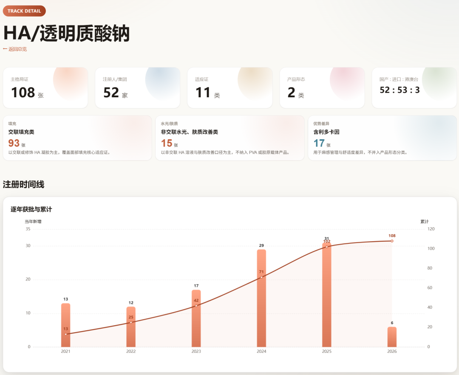Select the 2022 bar labeled 12
This screenshot has height=375, width=459.
[131, 327]
